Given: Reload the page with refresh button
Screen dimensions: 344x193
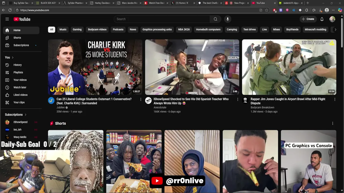Looking at the screenshot, I should pyautogui.click(x=10, y=10).
